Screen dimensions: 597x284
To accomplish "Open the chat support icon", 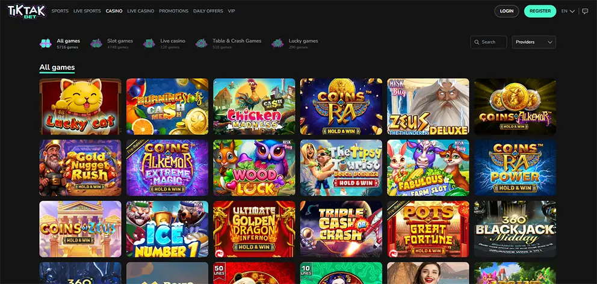I will tap(585, 11).
